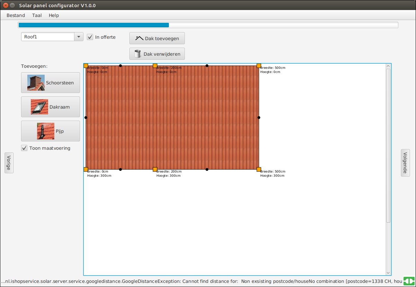Click bottom-edge black dot between 200cm and 500cm
This screenshot has height=287, width=416.
pyautogui.click(x=207, y=169)
